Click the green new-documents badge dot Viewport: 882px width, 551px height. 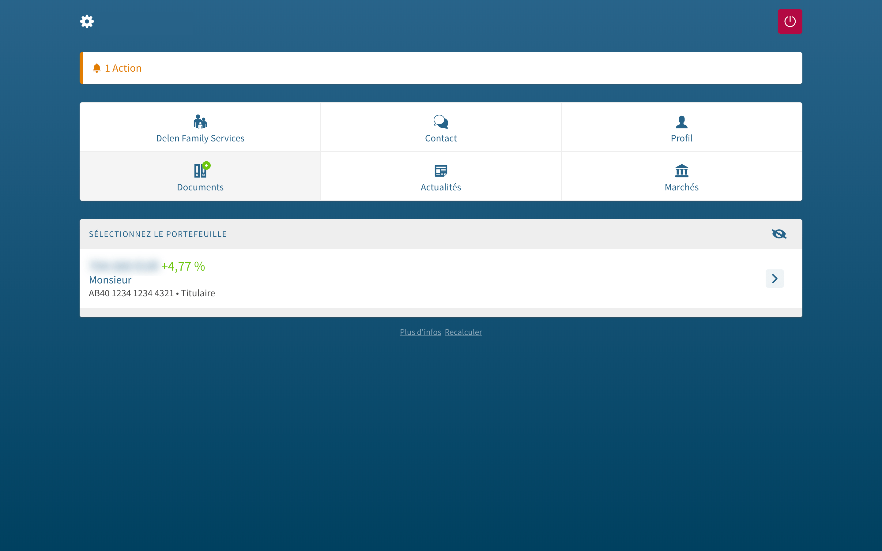[207, 165]
